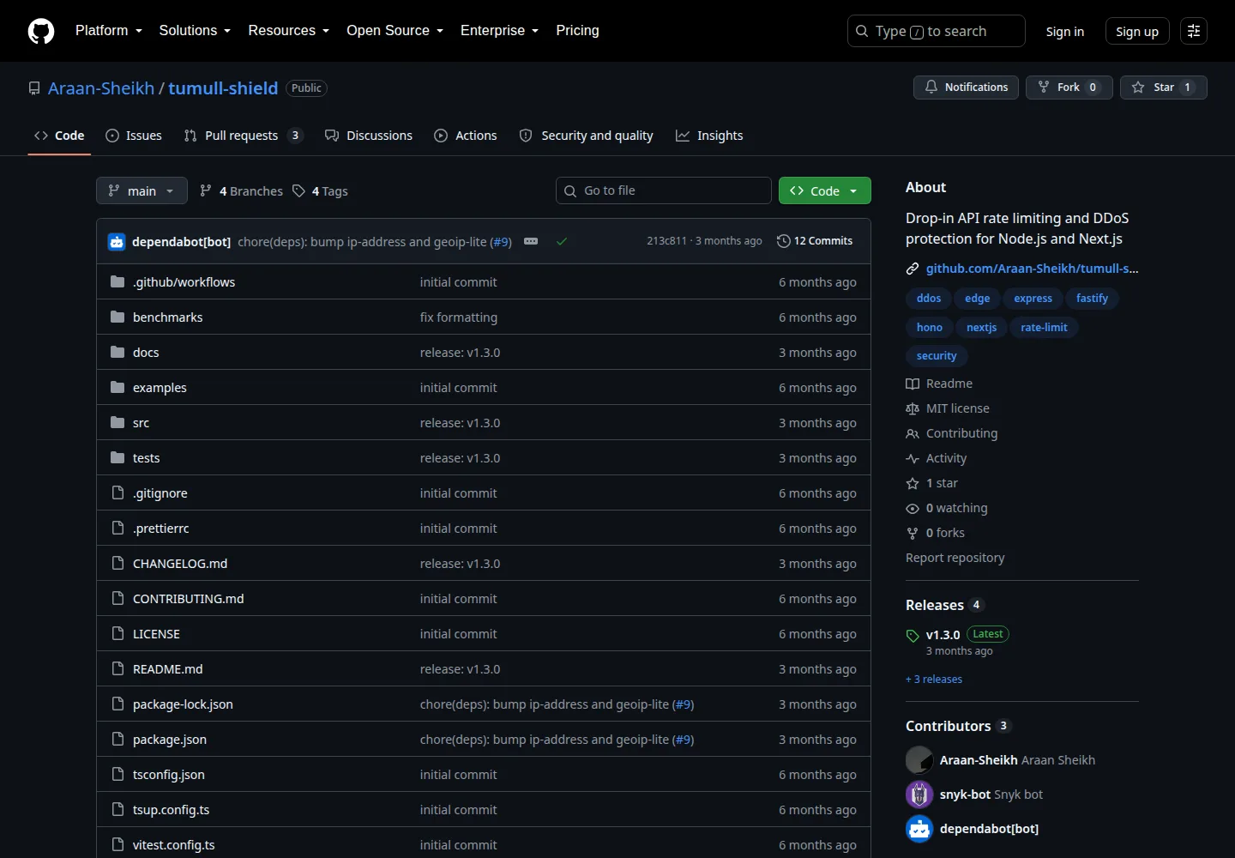Click the ddos topic tag
The image size is (1235, 858).
coord(929,299)
